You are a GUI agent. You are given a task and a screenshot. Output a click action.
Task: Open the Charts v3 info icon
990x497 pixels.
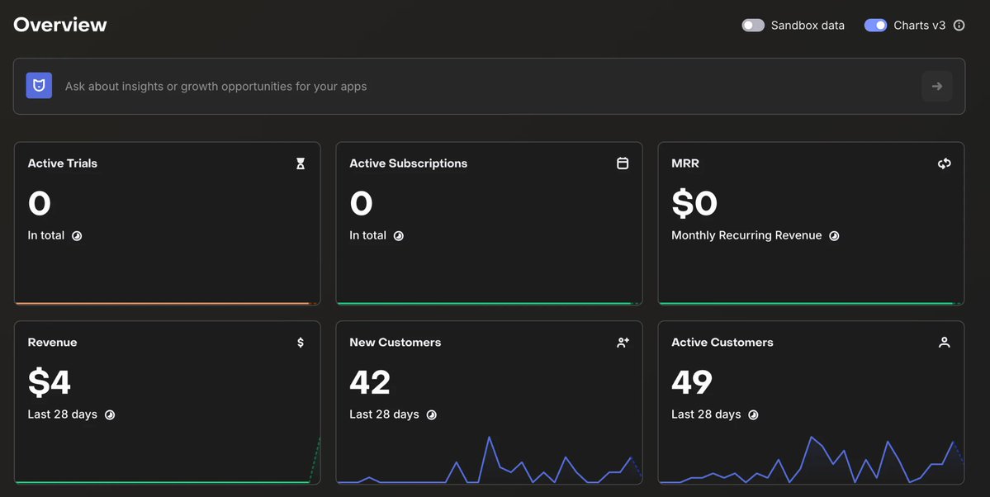click(959, 26)
